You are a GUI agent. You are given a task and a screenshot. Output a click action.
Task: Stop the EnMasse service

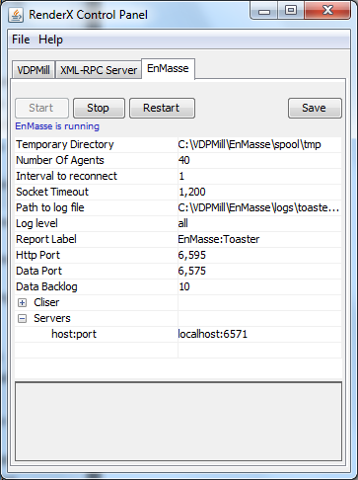pos(99,108)
